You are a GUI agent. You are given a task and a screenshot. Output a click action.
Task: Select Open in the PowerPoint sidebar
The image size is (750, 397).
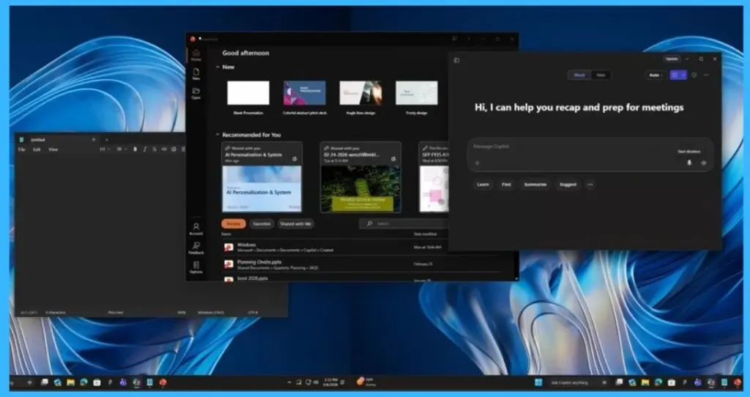[196, 93]
